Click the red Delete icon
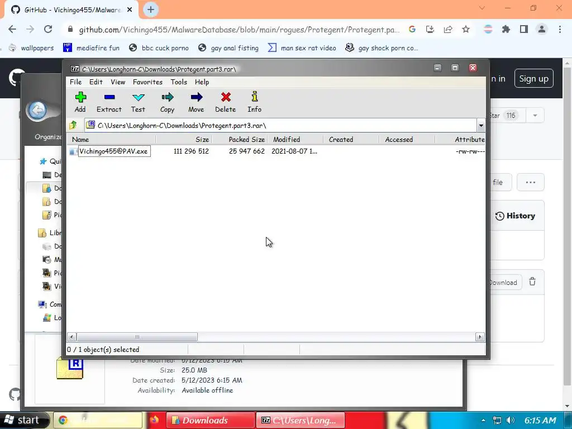 [226, 102]
